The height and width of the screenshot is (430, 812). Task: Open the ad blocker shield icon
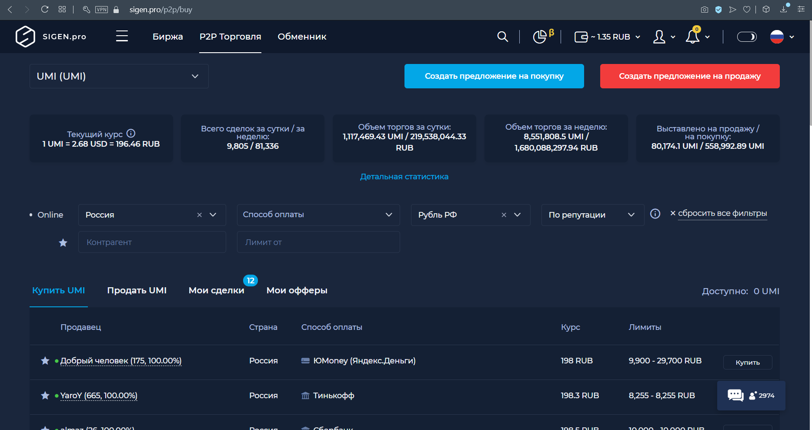718,9
